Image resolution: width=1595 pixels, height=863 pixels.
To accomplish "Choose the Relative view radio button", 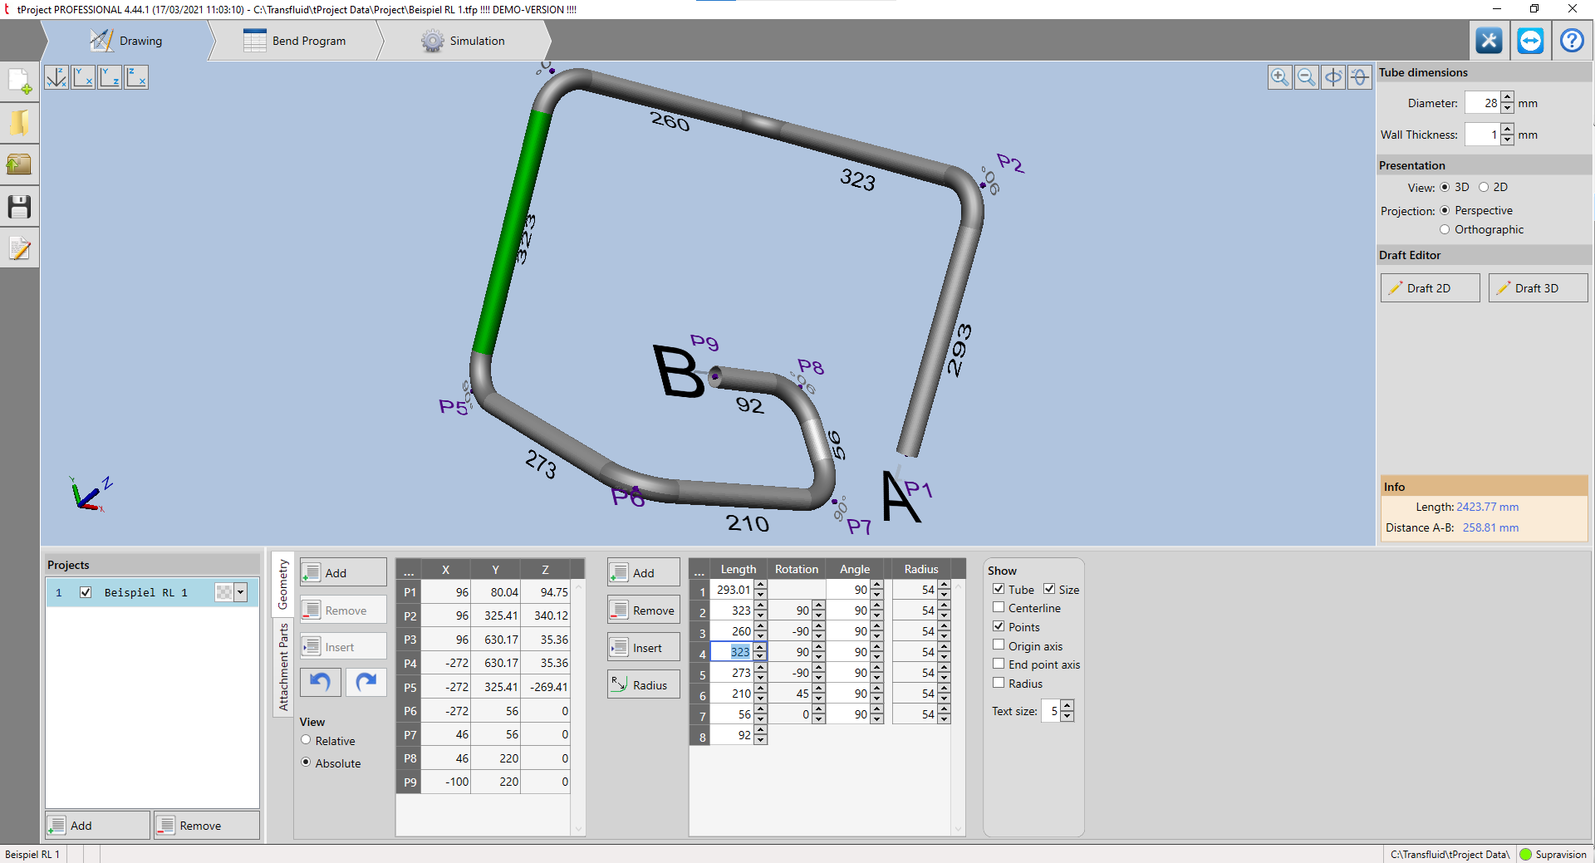I will coord(306,740).
